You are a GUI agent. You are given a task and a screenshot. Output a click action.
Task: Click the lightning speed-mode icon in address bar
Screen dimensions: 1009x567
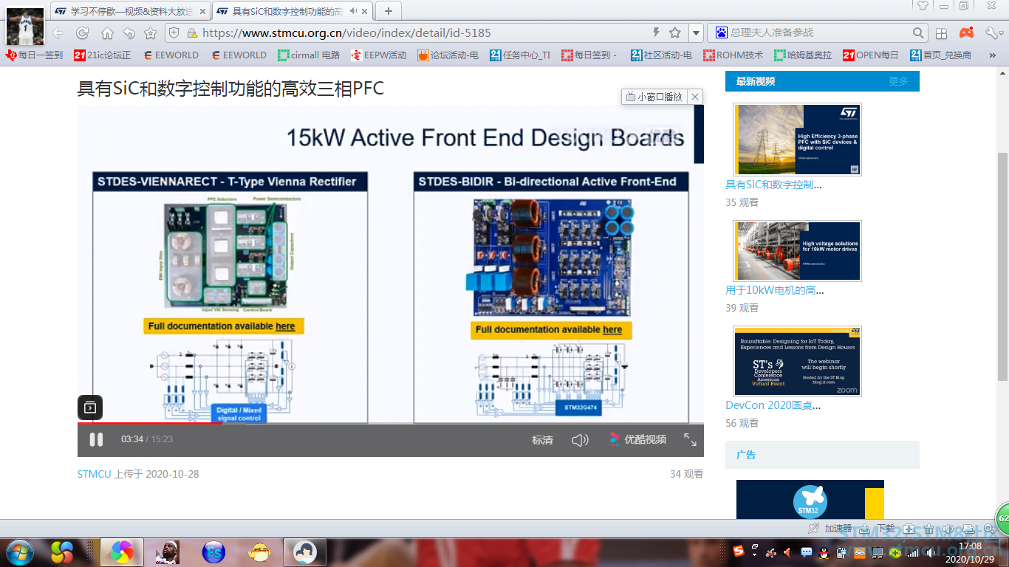[656, 32]
